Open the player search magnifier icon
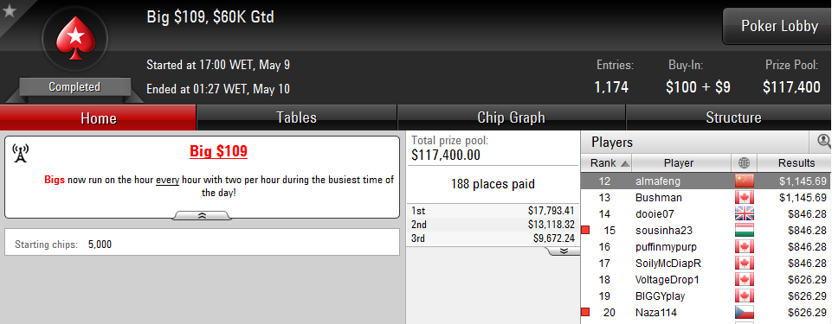The image size is (832, 324). pyautogui.click(x=823, y=141)
